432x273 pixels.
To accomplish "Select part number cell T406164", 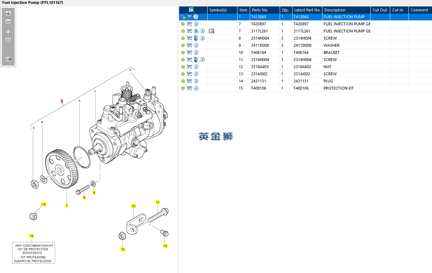I will coord(265,52).
